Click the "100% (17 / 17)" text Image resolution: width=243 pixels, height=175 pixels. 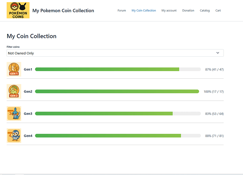[213, 92]
